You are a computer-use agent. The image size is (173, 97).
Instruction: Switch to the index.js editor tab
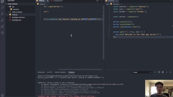pos(42,1)
